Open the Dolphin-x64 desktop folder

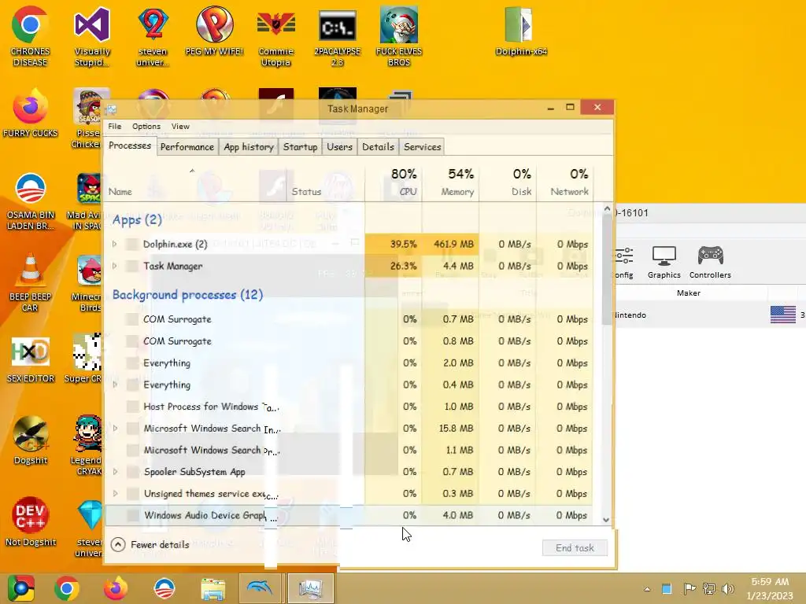tap(521, 31)
